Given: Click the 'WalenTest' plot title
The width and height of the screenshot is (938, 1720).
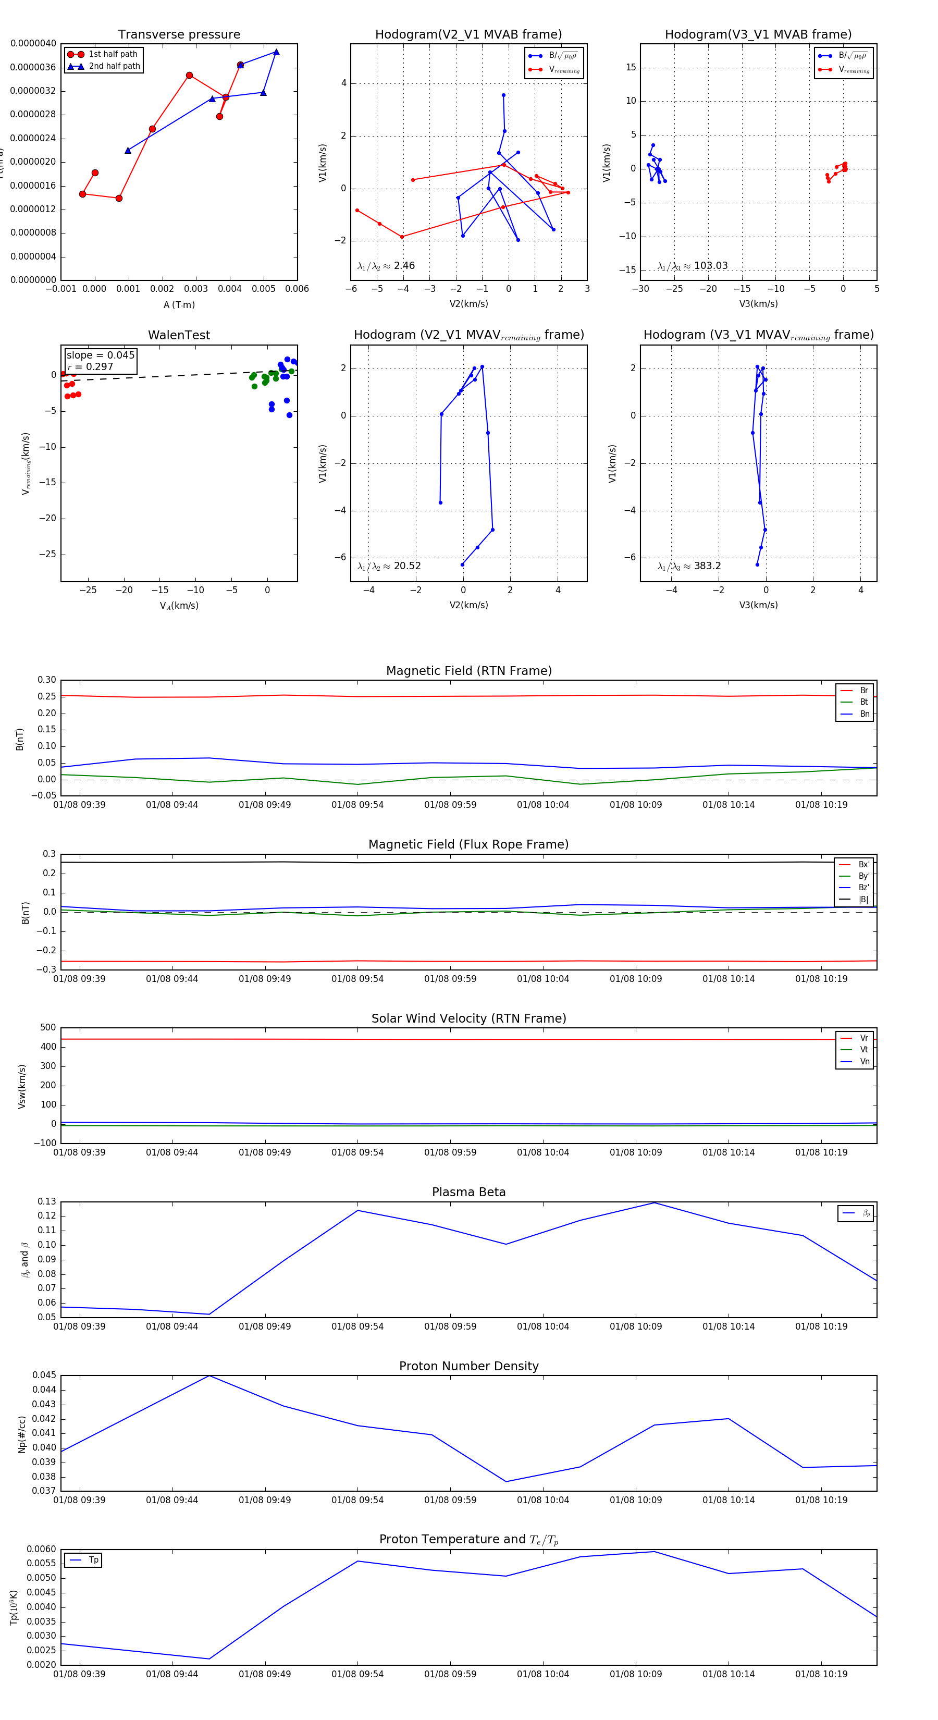Looking at the screenshot, I should point(179,335).
